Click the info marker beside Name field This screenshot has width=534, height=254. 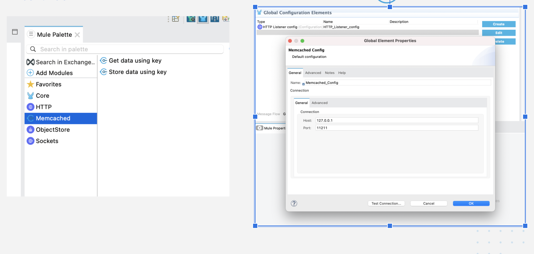[x=303, y=84]
